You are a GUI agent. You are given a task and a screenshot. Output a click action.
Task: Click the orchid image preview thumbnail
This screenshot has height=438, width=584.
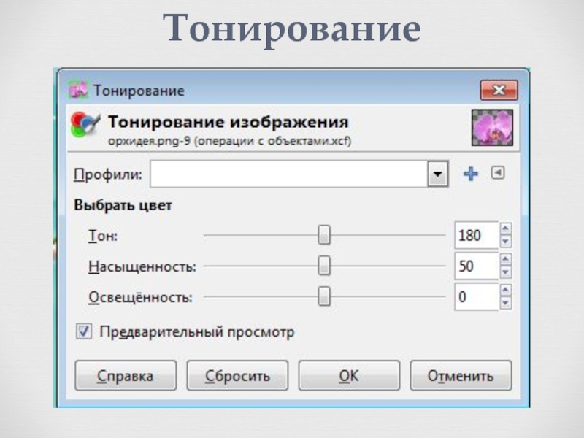491,128
